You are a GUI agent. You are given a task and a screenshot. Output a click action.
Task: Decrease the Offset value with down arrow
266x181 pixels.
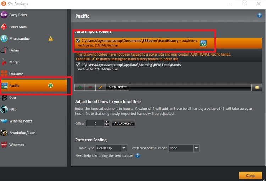[x=106, y=125]
